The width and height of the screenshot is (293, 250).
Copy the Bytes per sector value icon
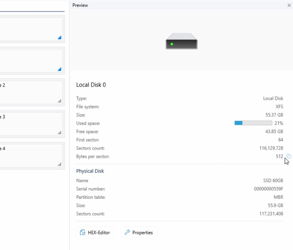(289, 156)
